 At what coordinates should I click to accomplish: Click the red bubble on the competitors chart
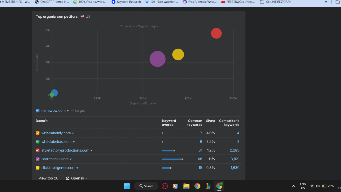[216, 33]
